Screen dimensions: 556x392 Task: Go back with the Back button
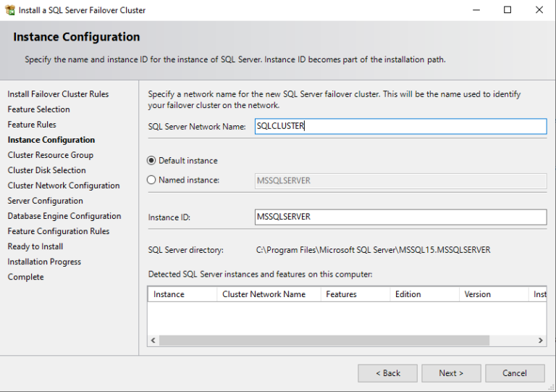(387, 373)
